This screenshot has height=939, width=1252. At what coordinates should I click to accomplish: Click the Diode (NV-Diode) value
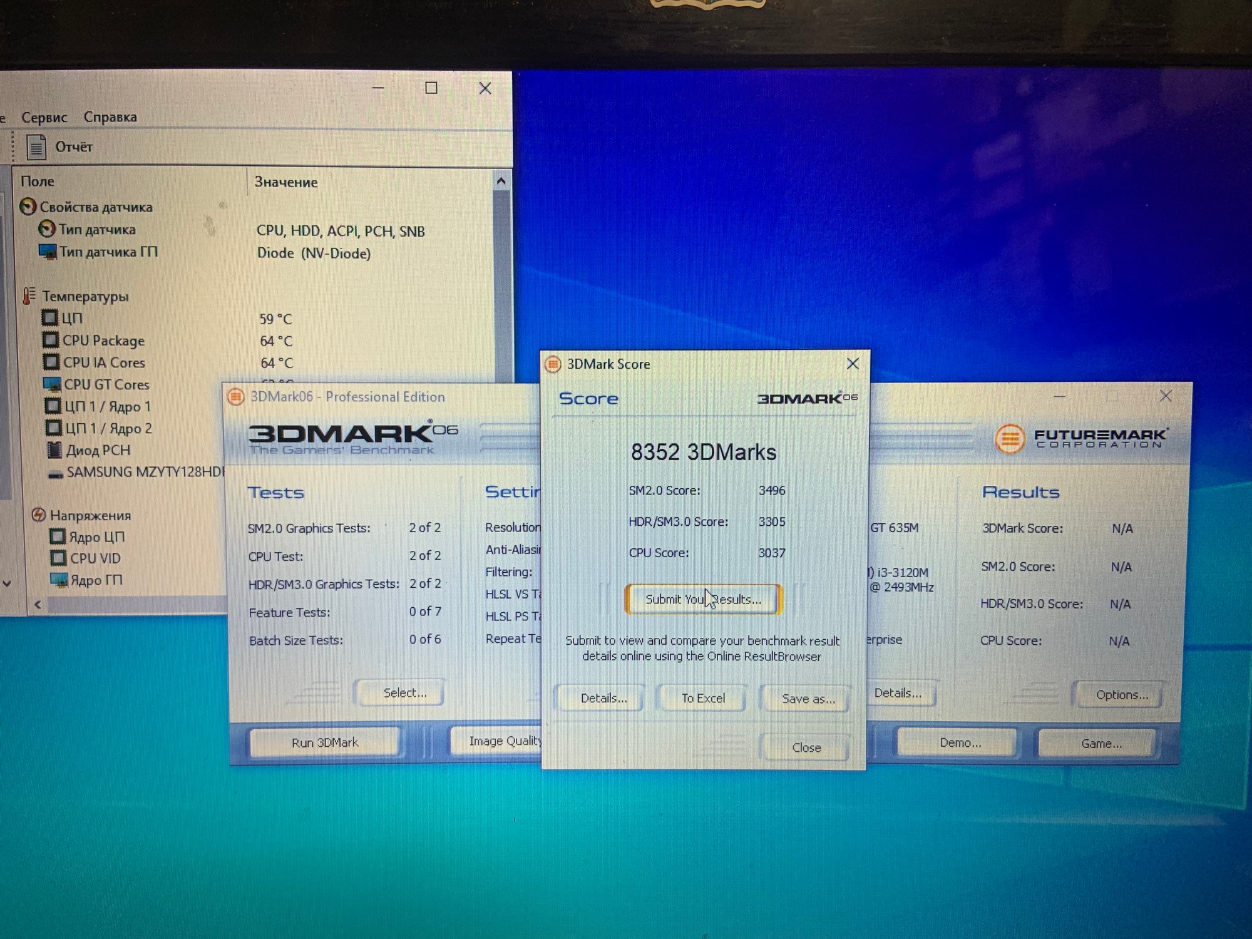pyautogui.click(x=314, y=254)
